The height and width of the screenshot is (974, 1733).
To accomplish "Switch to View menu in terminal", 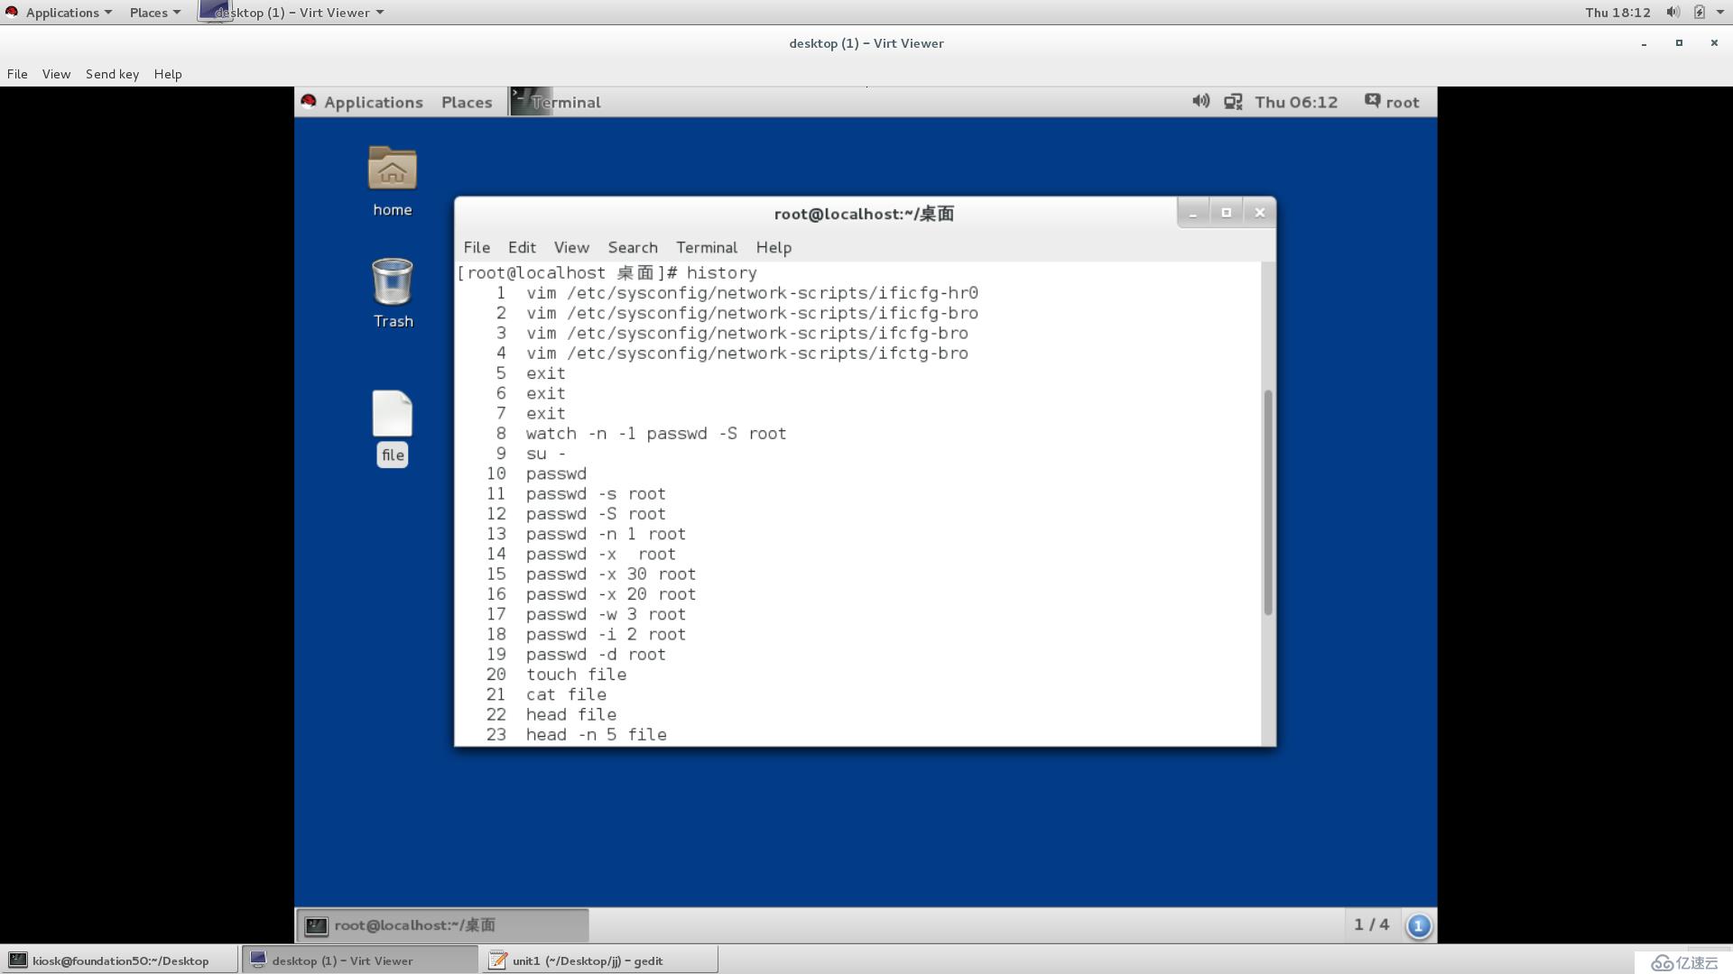I will (x=570, y=247).
